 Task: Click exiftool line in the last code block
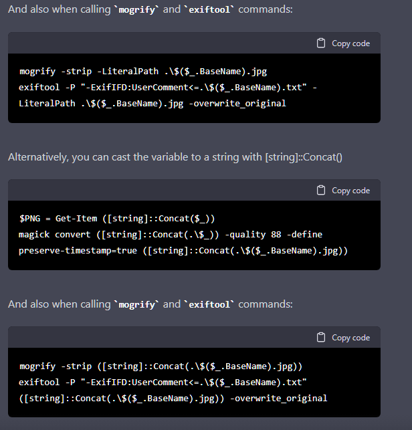click(x=163, y=382)
